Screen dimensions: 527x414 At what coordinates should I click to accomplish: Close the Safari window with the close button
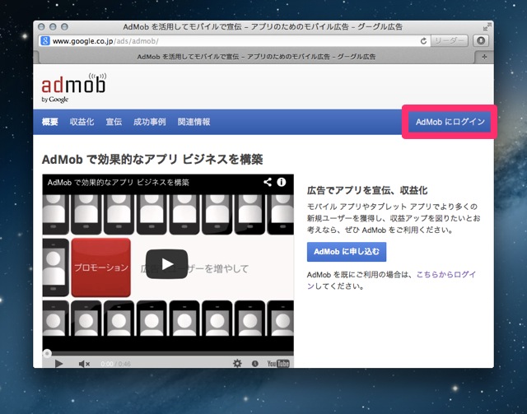41,27
